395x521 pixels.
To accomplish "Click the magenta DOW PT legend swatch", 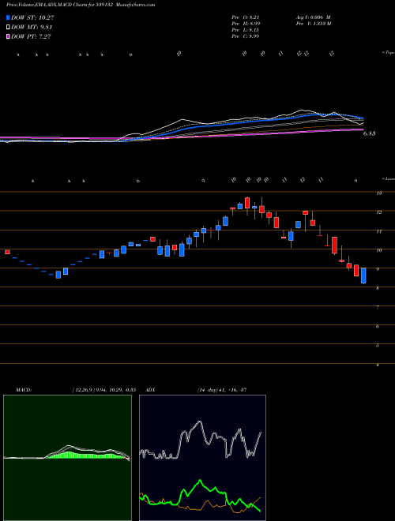I will pyautogui.click(x=9, y=36).
